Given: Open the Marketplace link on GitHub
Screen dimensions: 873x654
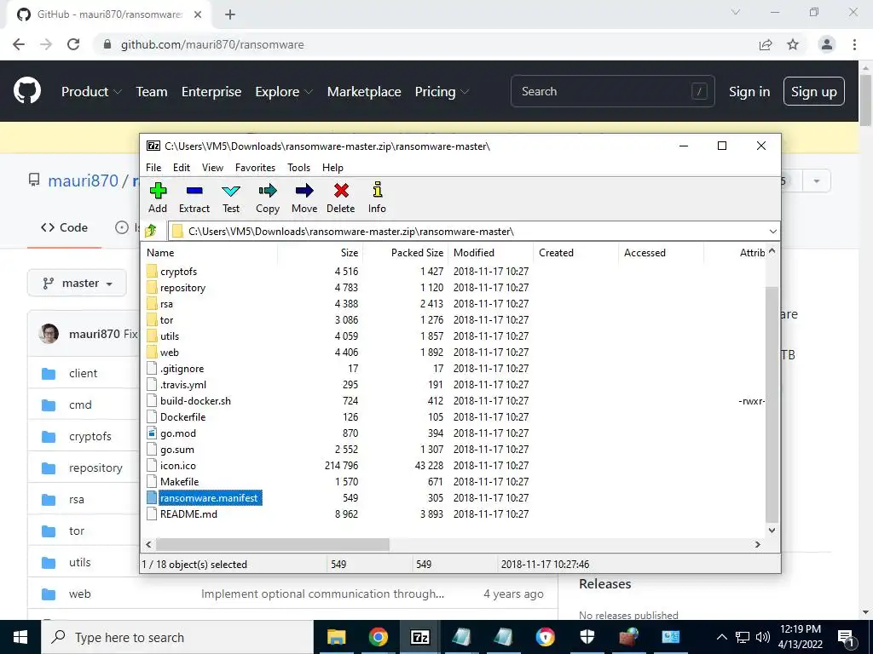Looking at the screenshot, I should coord(364,92).
